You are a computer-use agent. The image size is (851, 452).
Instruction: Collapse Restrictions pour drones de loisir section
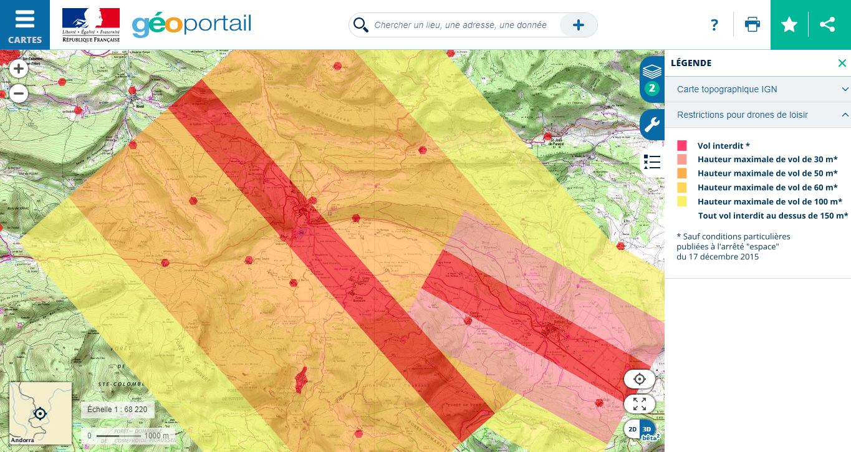coord(845,115)
